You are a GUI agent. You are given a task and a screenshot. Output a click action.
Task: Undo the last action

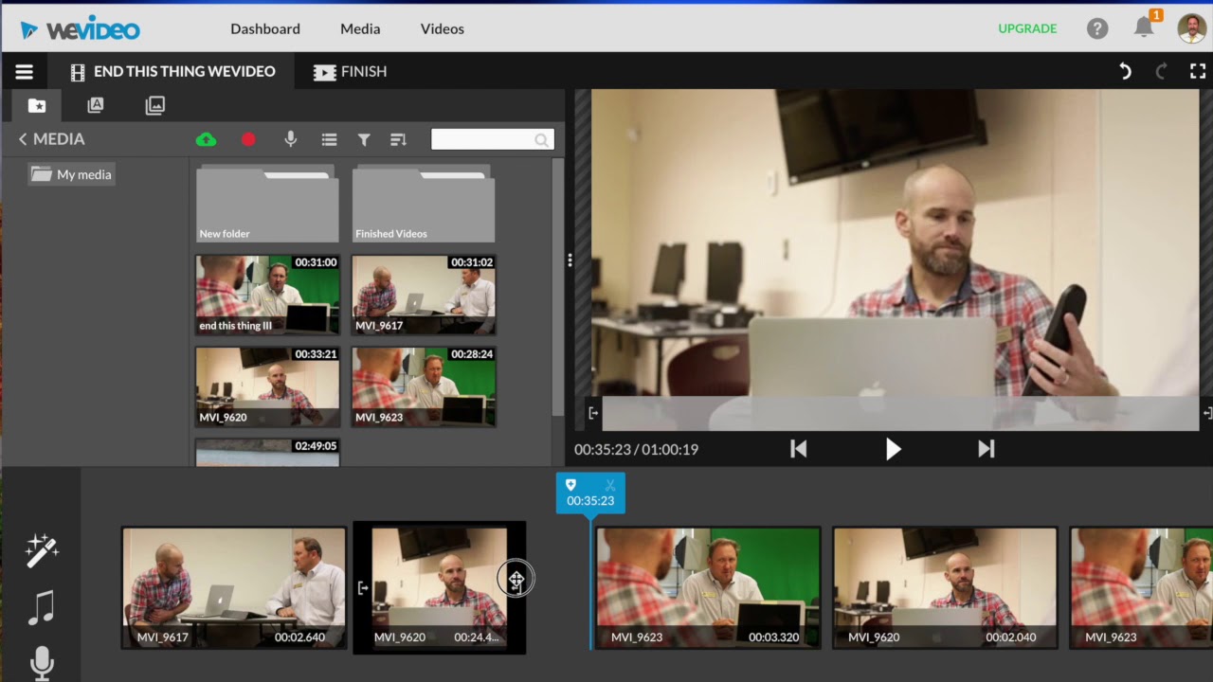click(1125, 71)
